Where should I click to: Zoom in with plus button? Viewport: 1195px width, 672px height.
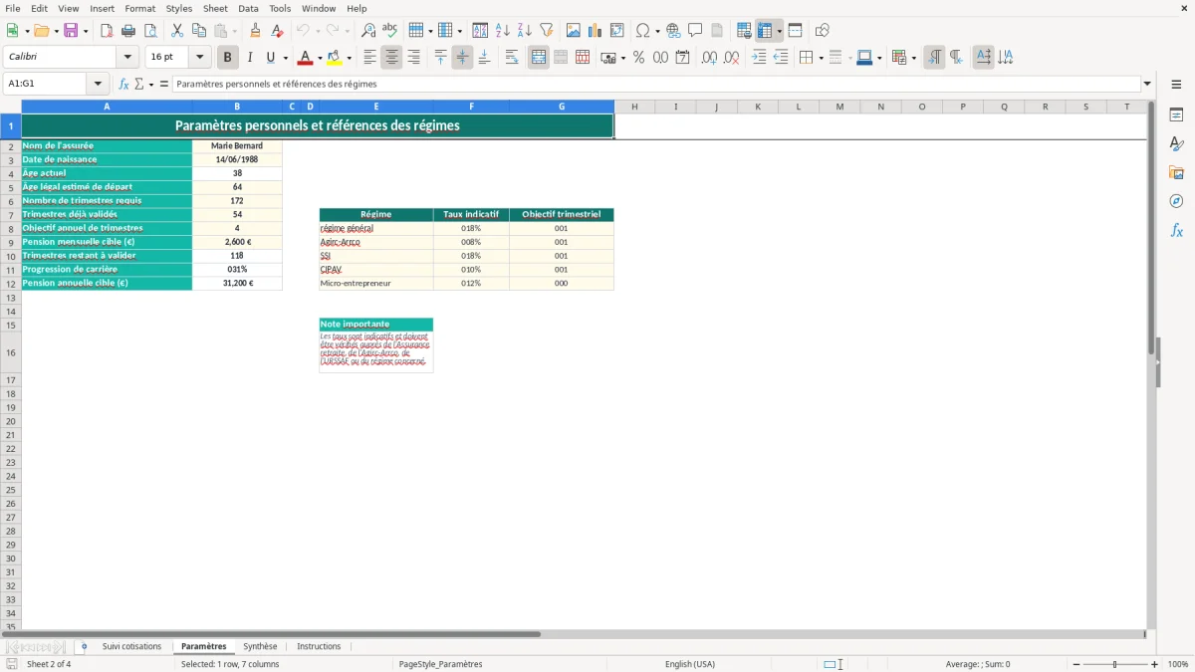(x=1154, y=664)
